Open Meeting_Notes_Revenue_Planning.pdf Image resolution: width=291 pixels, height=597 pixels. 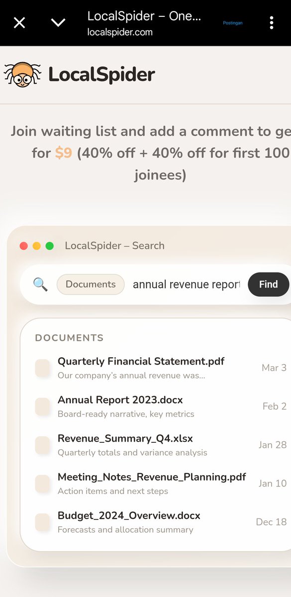152,477
